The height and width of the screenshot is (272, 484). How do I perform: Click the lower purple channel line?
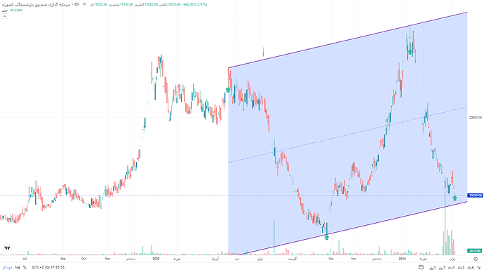353,228
